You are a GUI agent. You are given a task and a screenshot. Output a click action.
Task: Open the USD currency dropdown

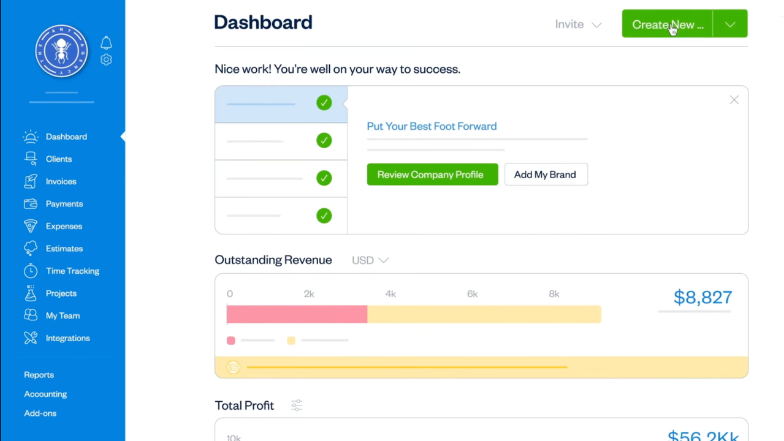coord(370,260)
